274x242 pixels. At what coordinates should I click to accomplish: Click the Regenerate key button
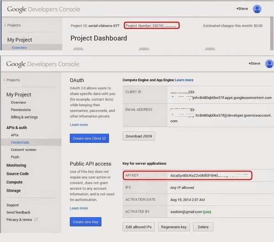click(x=174, y=227)
